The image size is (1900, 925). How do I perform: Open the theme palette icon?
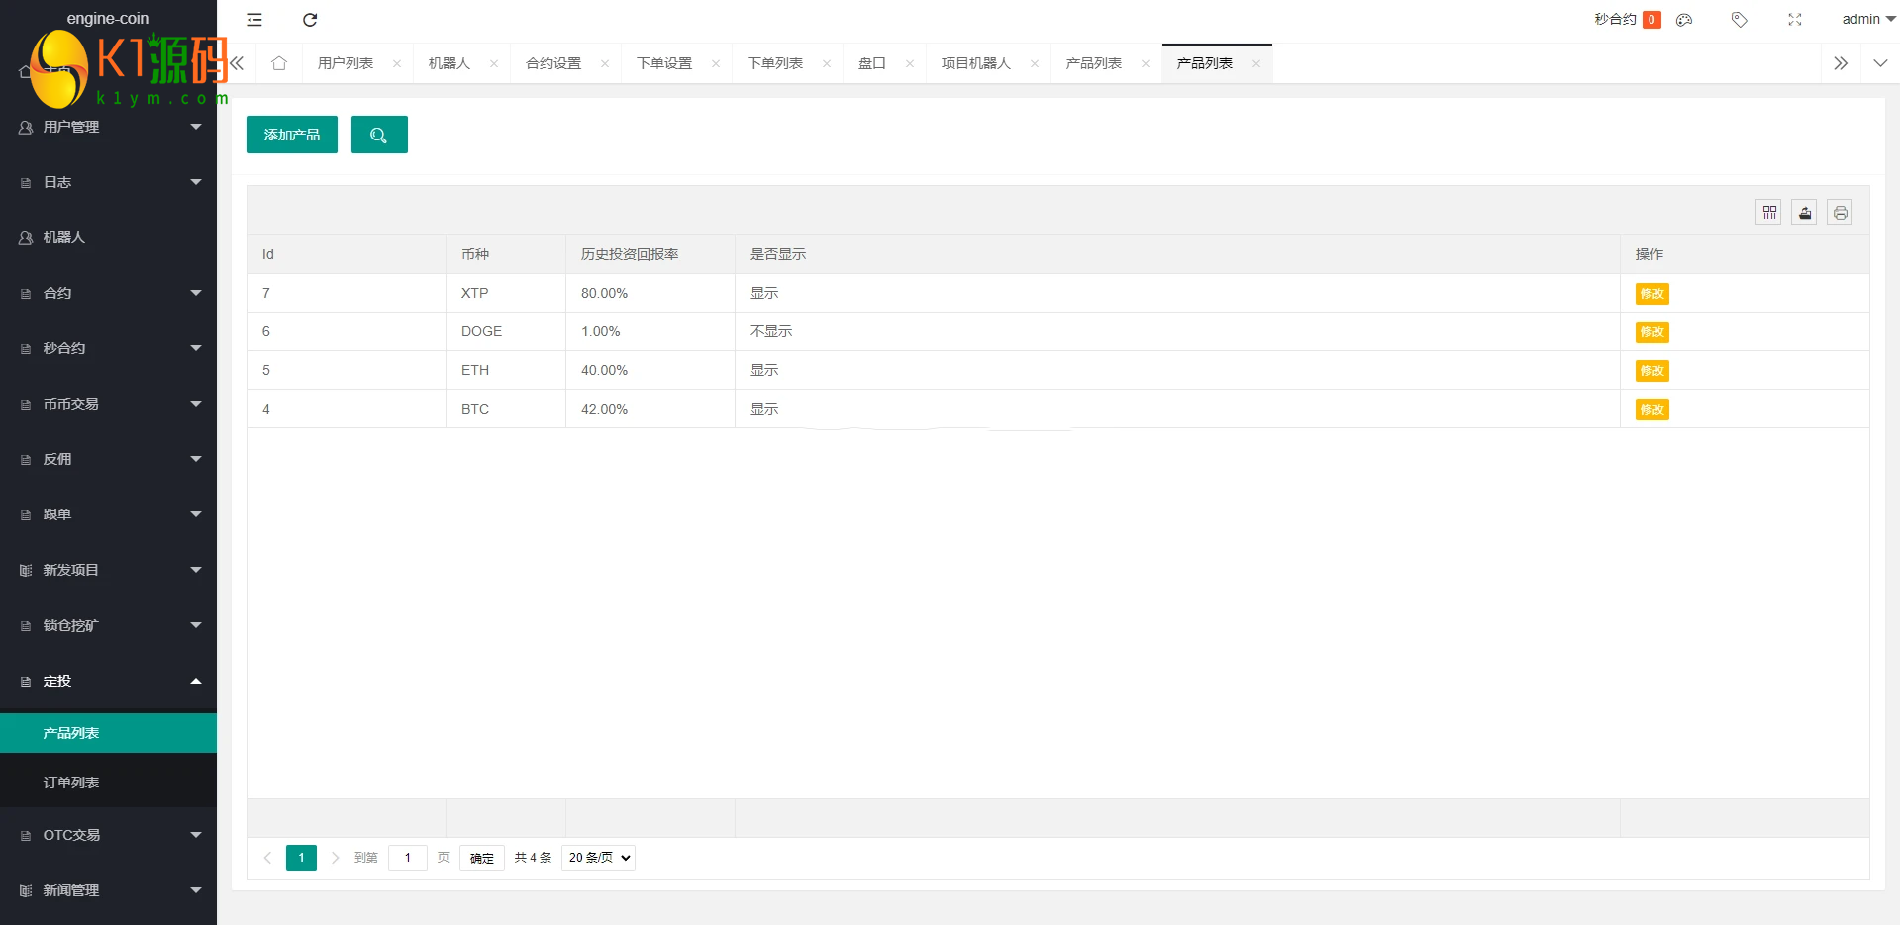click(1684, 20)
